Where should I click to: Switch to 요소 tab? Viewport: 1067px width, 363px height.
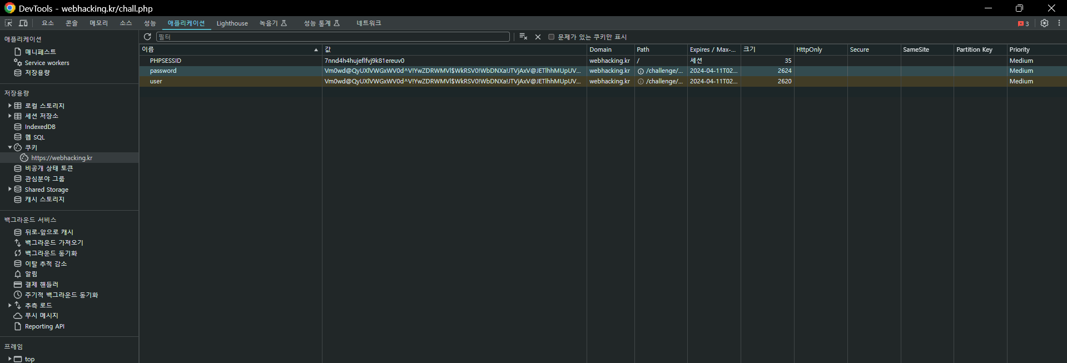[x=48, y=23]
